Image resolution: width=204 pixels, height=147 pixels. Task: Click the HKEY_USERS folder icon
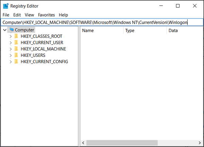16,55
